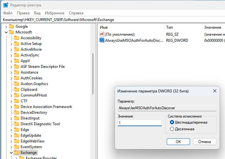The width and height of the screenshot is (225, 159).
Task: Select the Clipboard folder icon
Action: 17,90
